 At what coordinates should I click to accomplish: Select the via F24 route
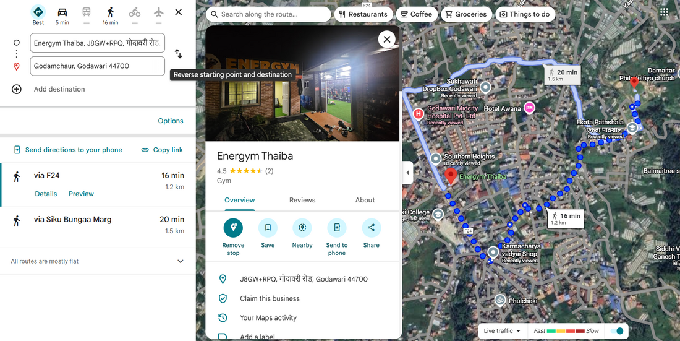pos(98,185)
